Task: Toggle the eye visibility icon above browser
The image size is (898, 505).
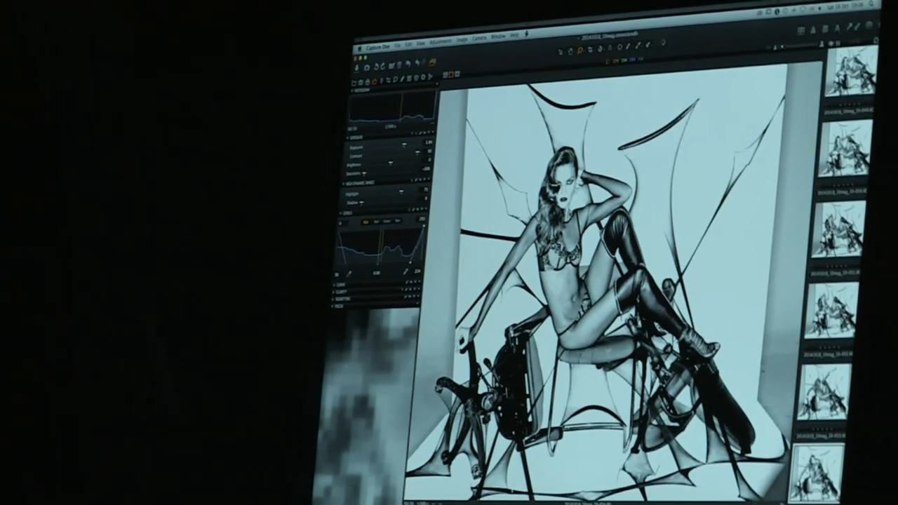Action: click(831, 43)
